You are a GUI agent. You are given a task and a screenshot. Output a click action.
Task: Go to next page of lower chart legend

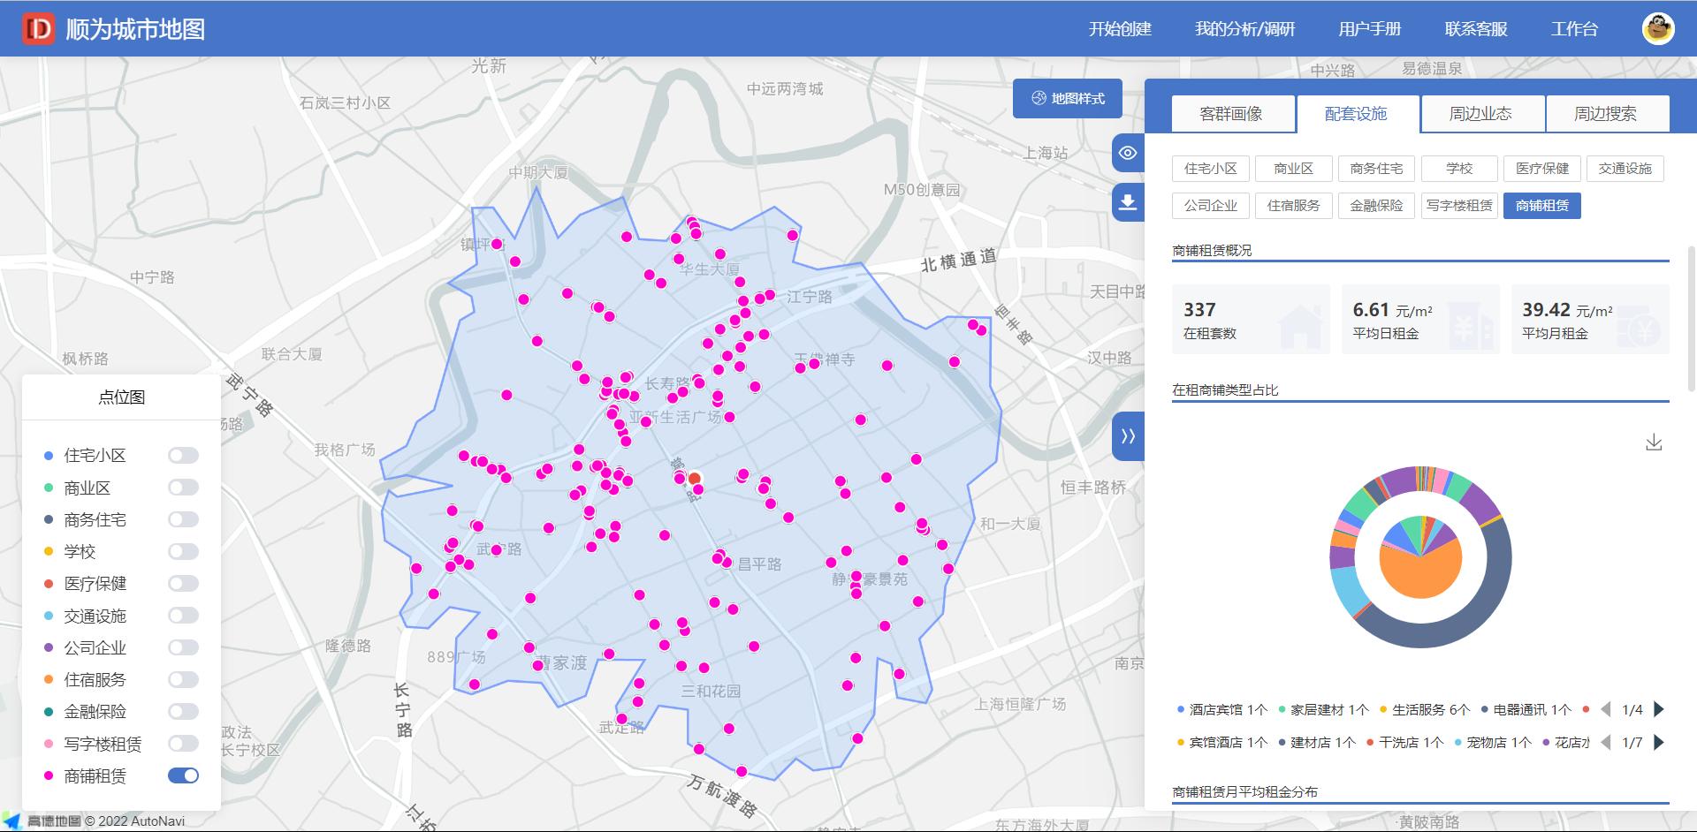point(1659,743)
